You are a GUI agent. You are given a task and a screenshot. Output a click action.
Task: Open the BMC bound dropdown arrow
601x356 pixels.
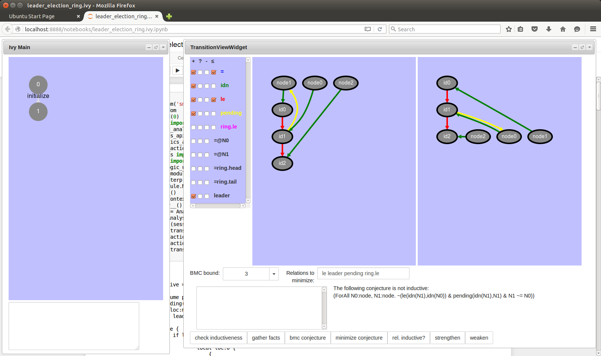(274, 274)
